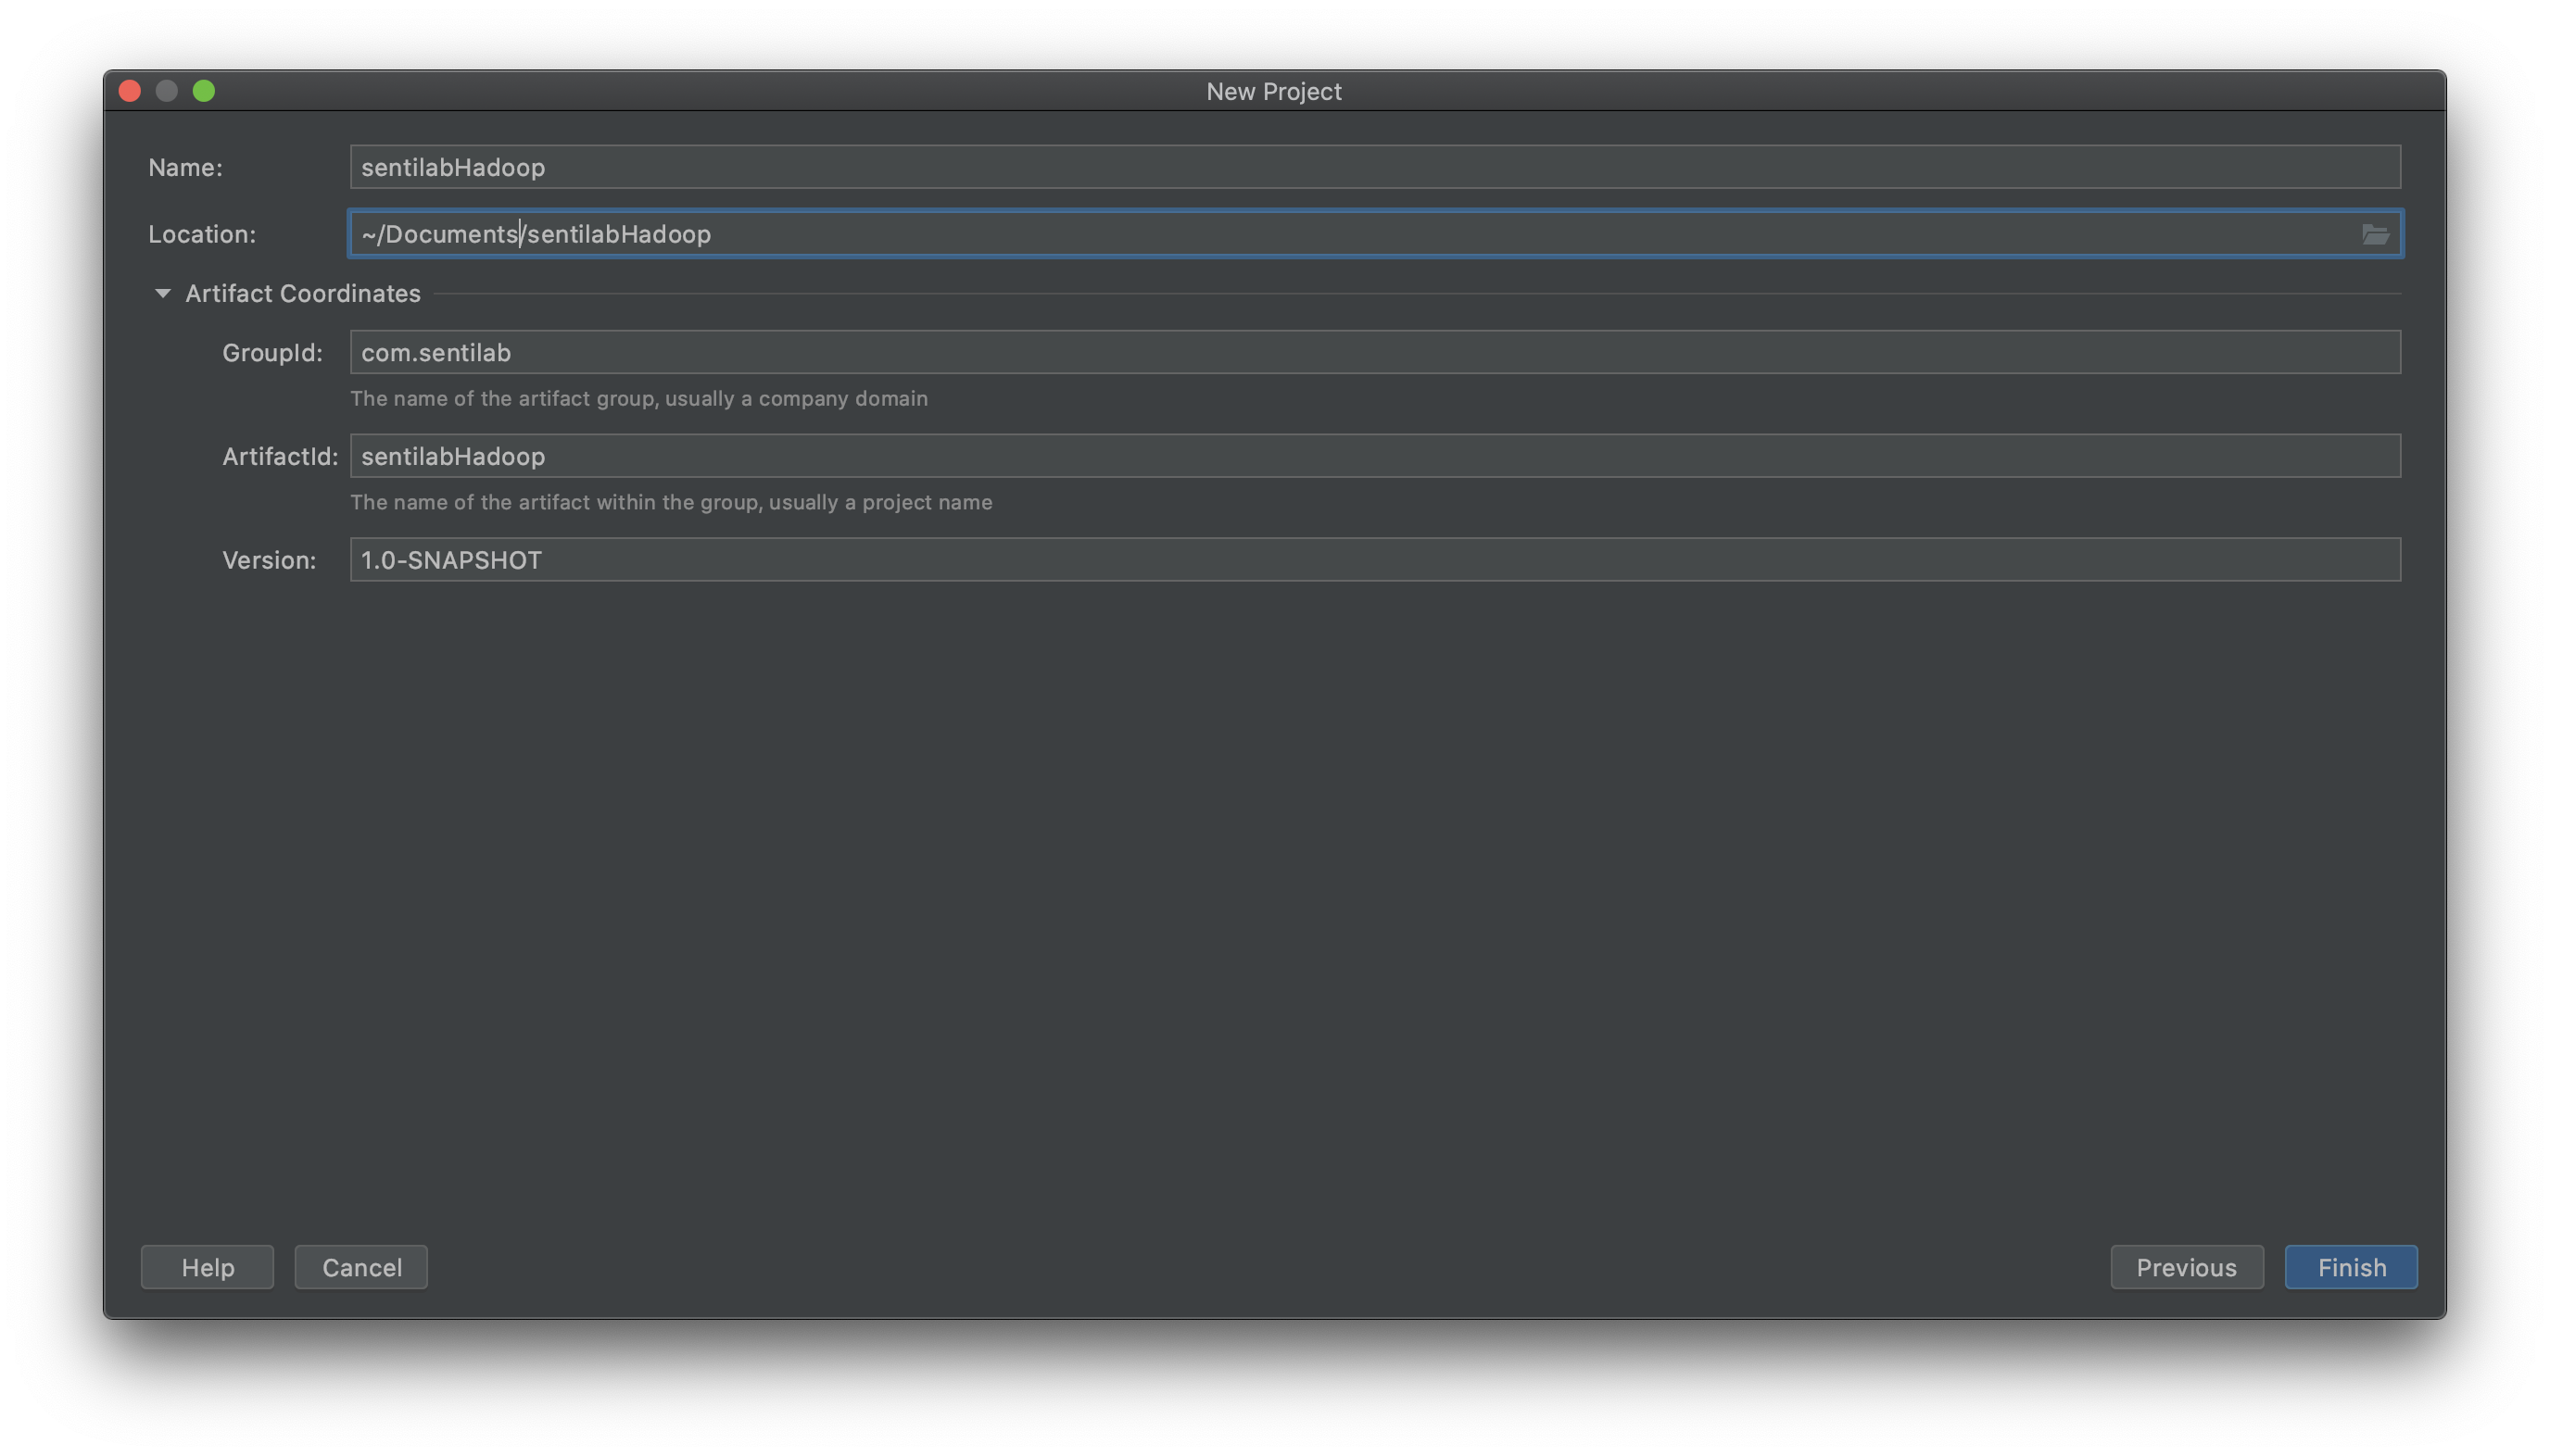2550x1456 pixels.
Task: Focus the Version field showing 1.0-SNAPSHOT
Action: pyautogui.click(x=1373, y=560)
